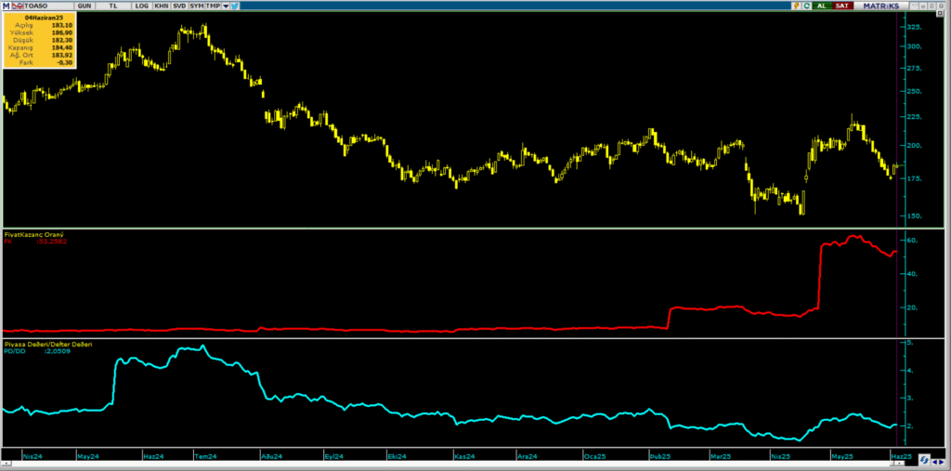Click the orange lightning bolt icon
Image resolution: width=951 pixels, height=471 pixels.
pyautogui.click(x=796, y=6)
